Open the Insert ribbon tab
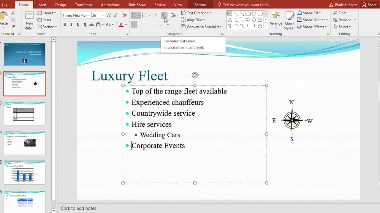 pos(42,5)
